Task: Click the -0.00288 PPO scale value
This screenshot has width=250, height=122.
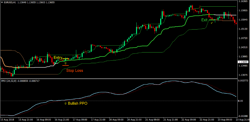Action: click(x=243, y=116)
